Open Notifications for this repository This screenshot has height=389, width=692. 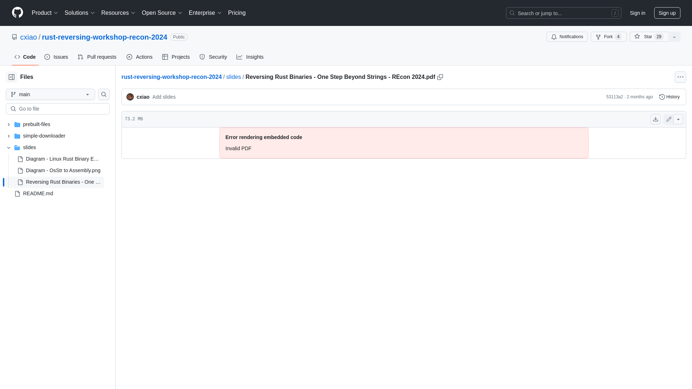[567, 37]
